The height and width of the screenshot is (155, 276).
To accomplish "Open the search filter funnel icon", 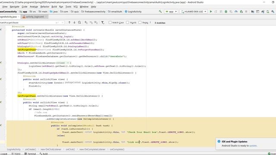I will tap(103, 22).
